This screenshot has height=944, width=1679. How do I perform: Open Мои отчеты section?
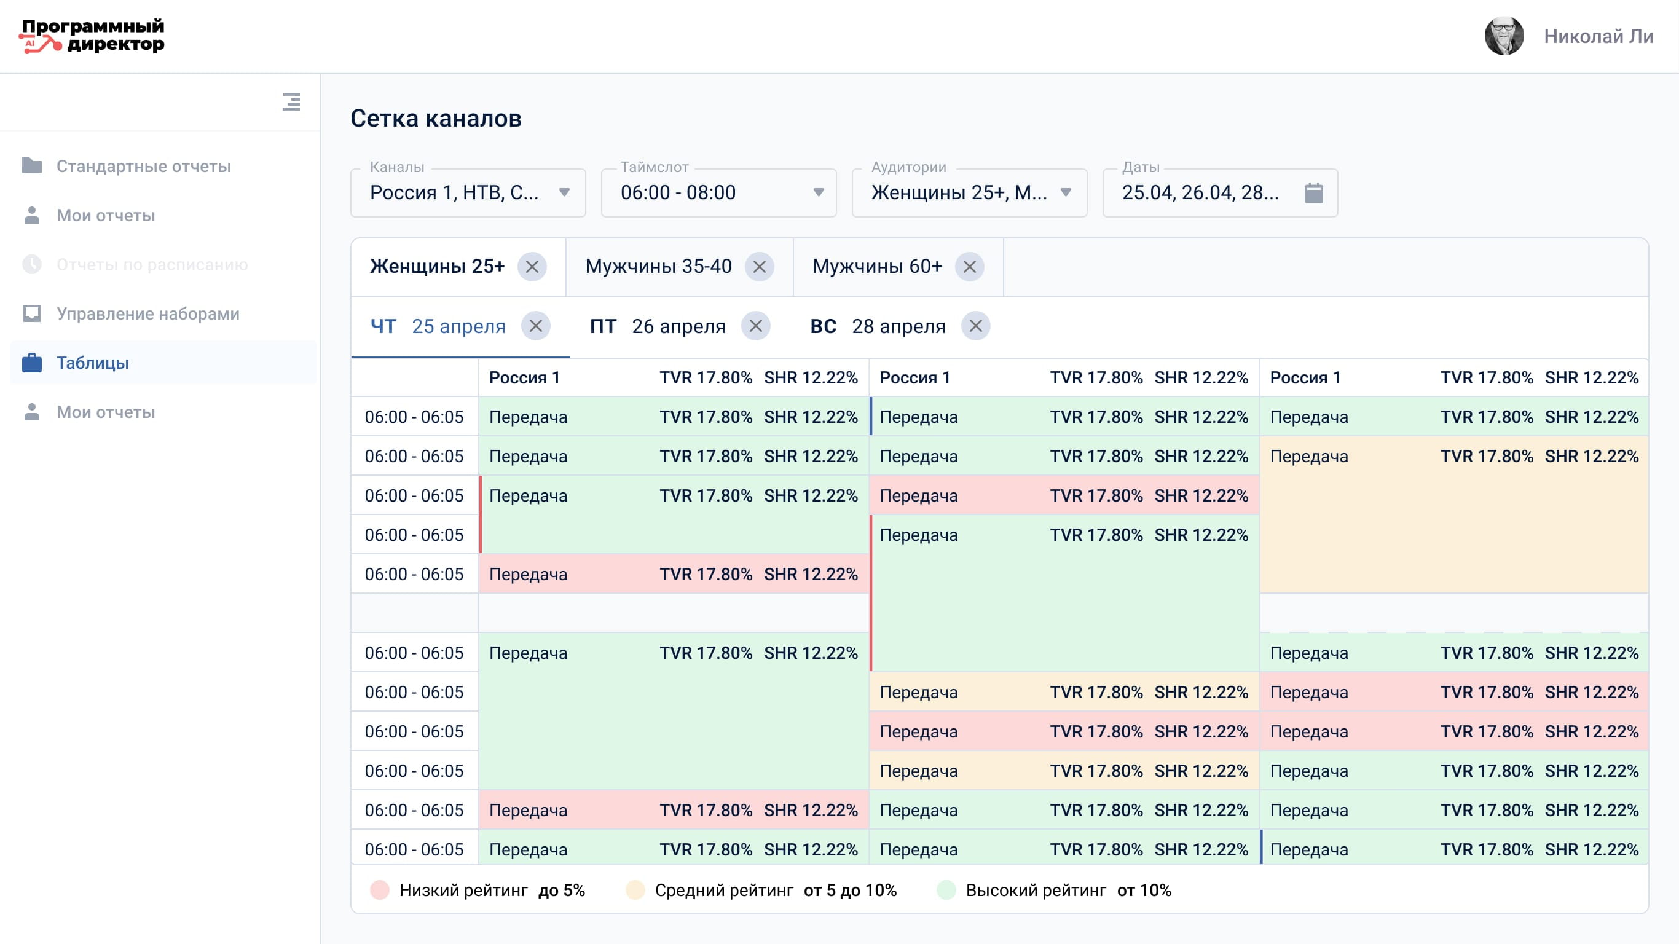(106, 214)
